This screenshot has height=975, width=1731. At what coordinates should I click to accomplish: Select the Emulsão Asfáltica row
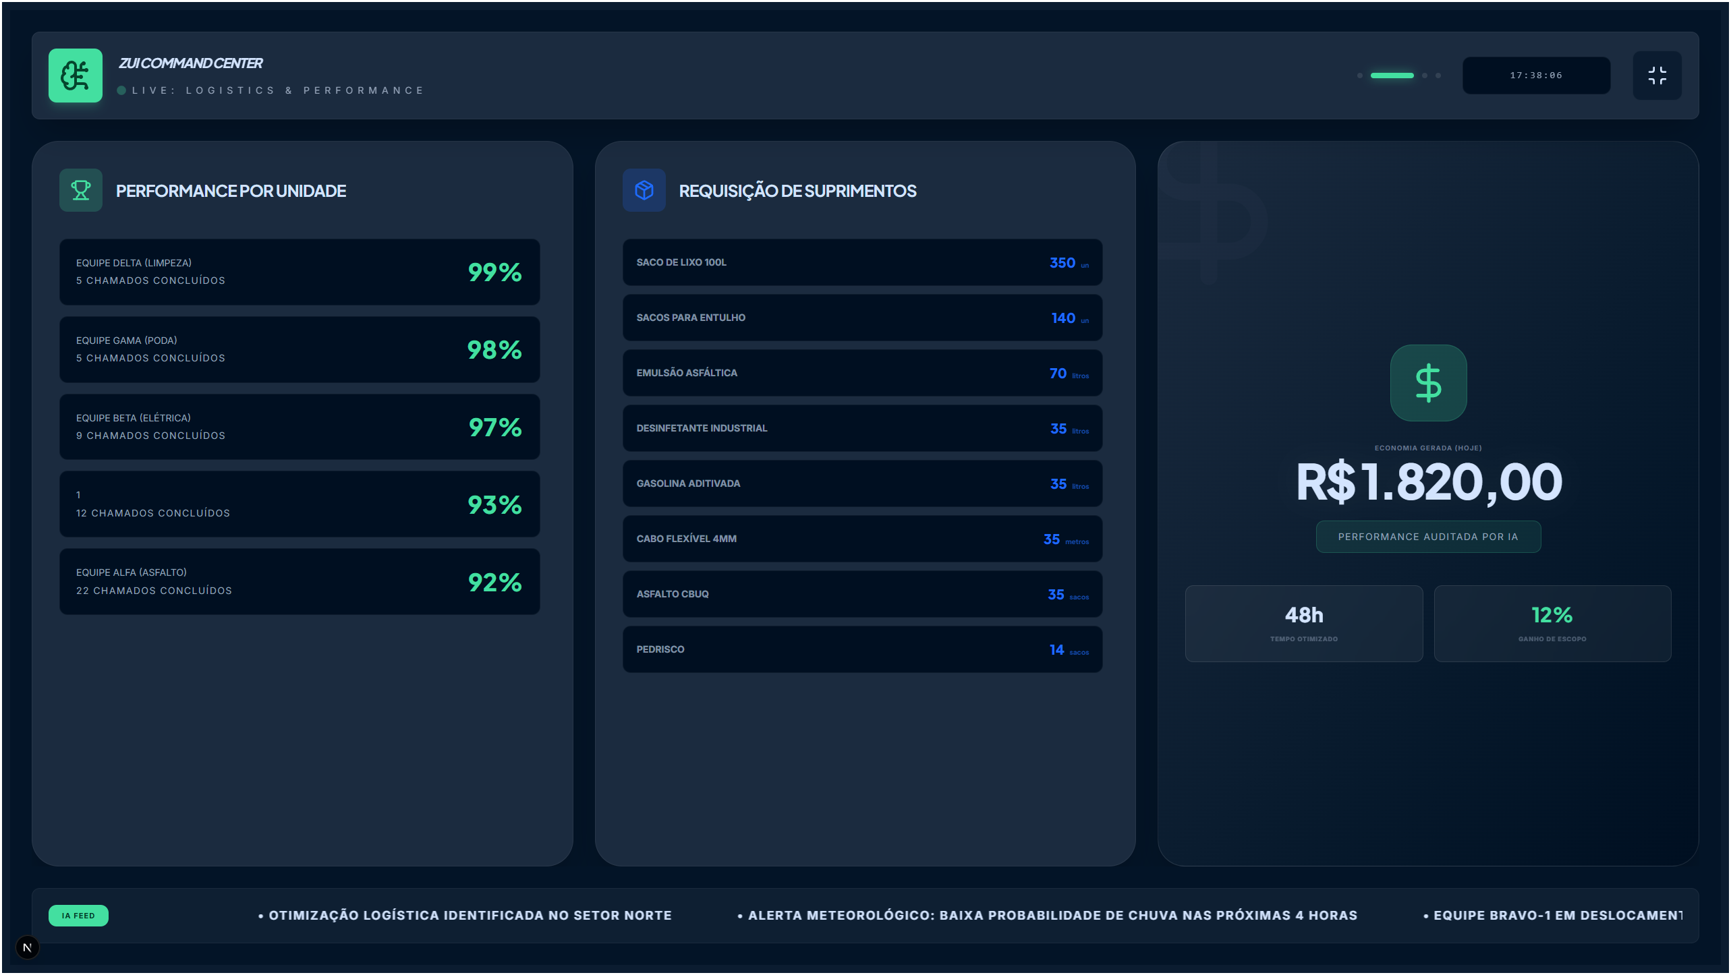pyautogui.click(x=862, y=373)
